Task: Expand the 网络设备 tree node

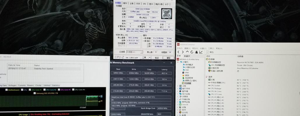Action: [178, 102]
